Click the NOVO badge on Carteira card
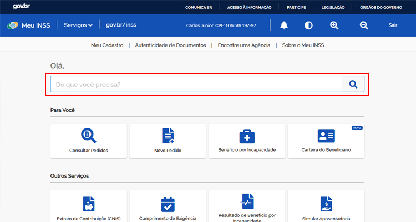 (x=357, y=128)
